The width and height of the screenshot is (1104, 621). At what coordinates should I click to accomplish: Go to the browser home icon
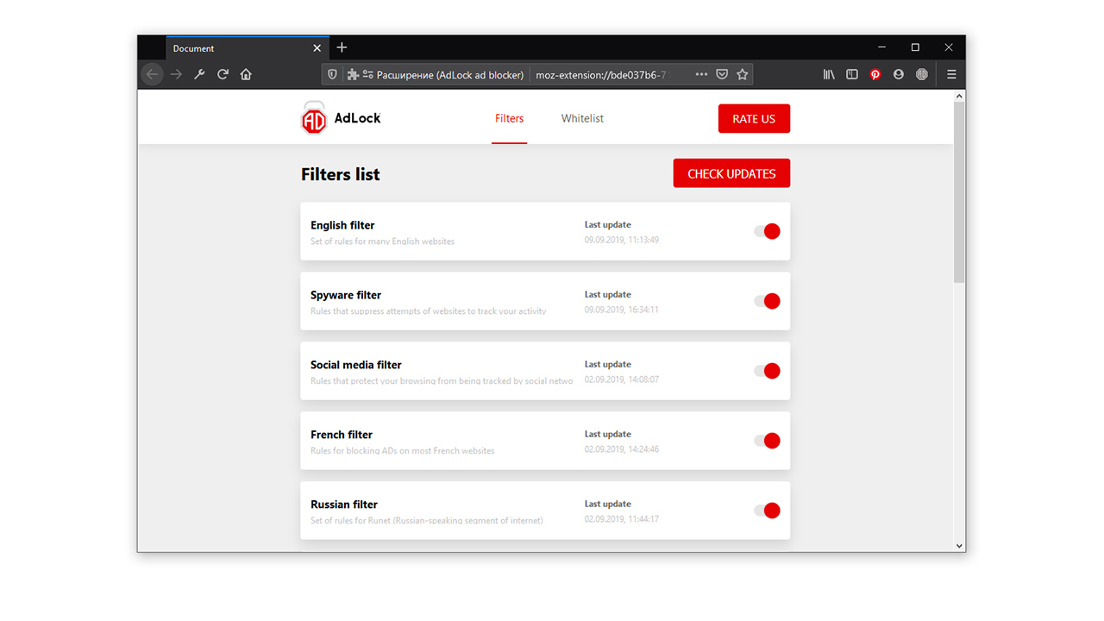click(x=246, y=75)
